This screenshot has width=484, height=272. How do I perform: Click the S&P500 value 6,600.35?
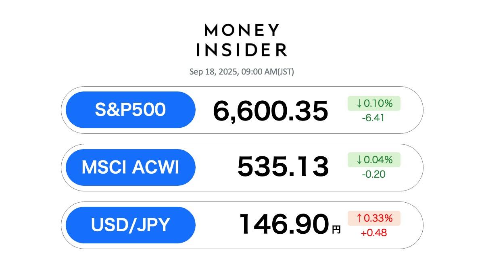pyautogui.click(x=270, y=111)
